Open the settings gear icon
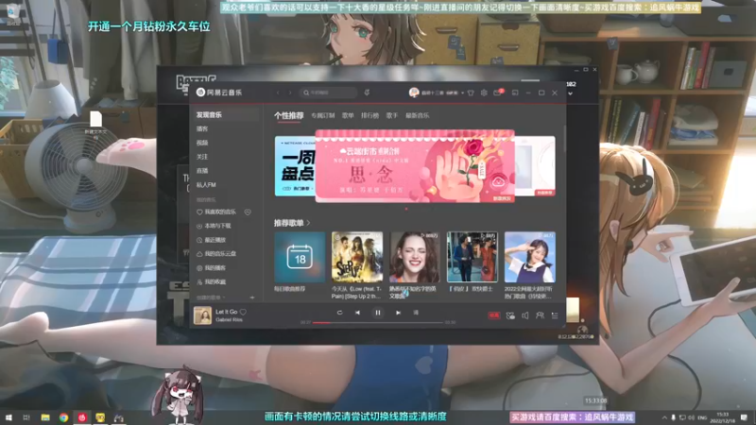Image resolution: width=756 pixels, height=425 pixels. click(484, 93)
